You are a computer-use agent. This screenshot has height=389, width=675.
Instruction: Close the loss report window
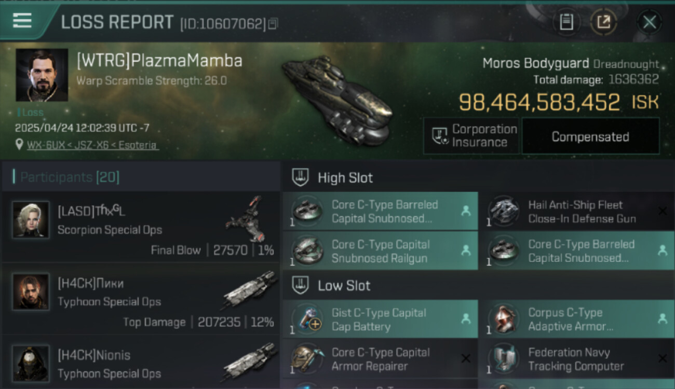click(x=649, y=22)
